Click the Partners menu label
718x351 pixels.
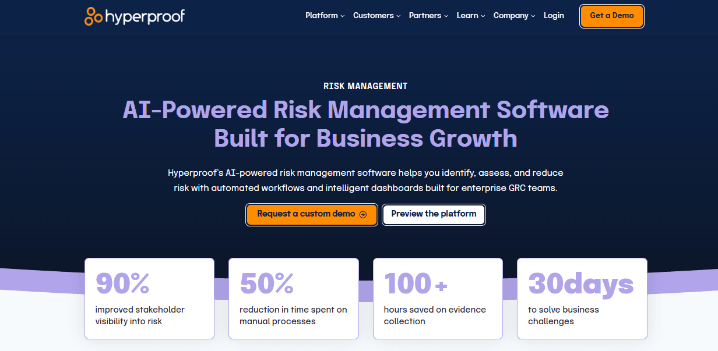coord(425,16)
